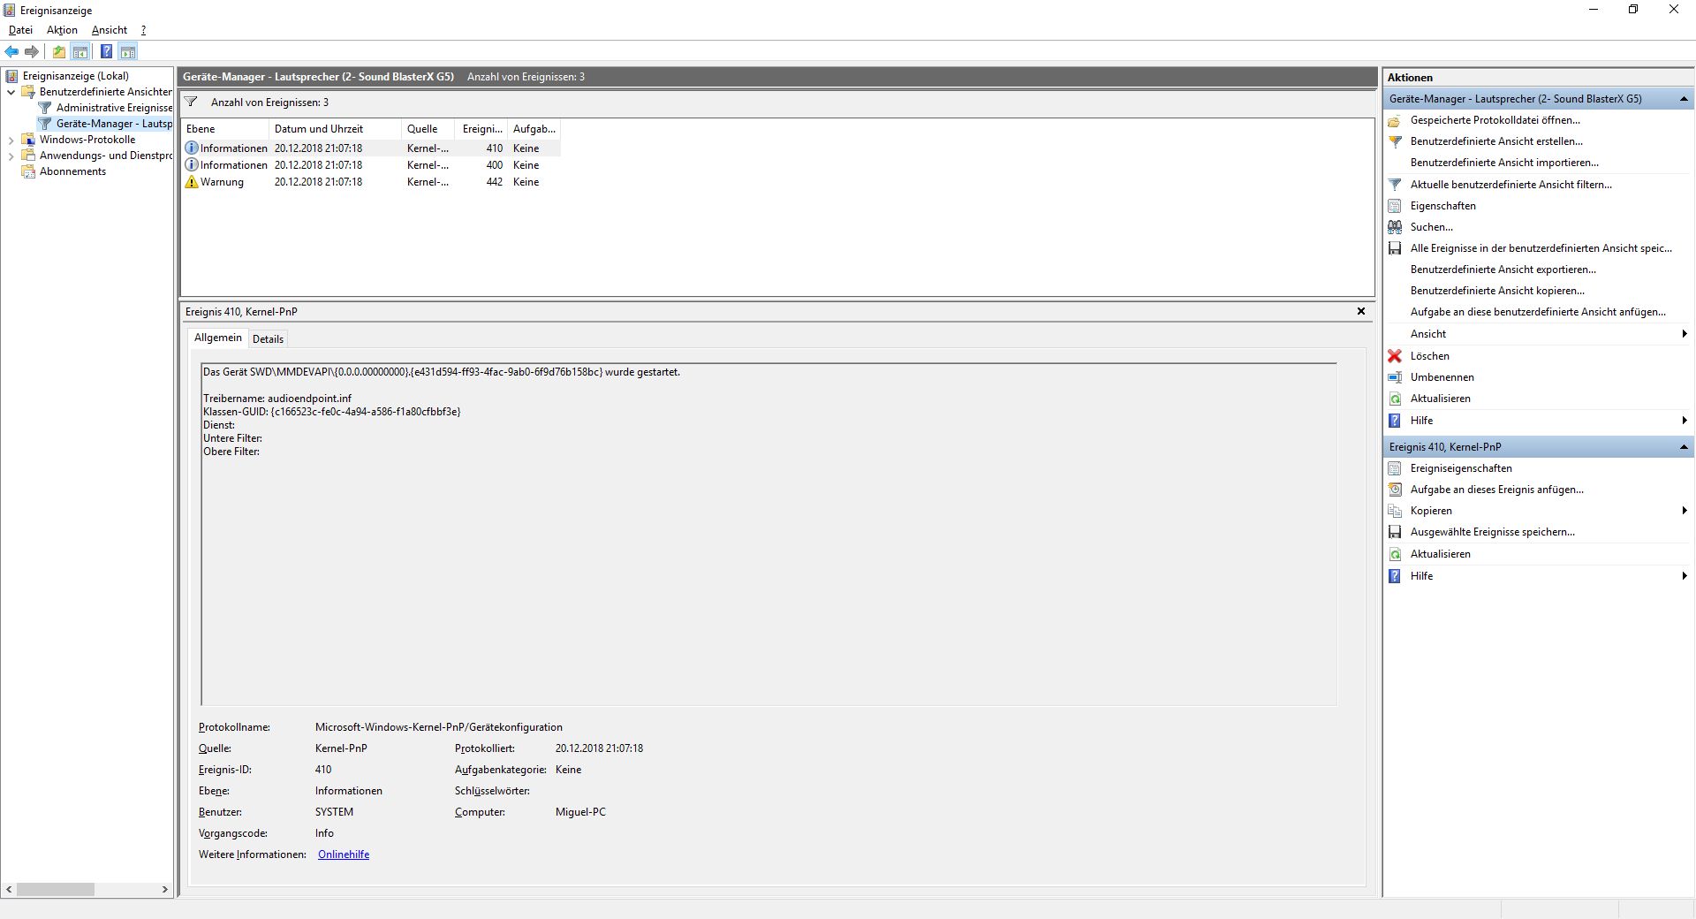Click Benutzerdefinierte Ansicht exportieren
Screen dimensions: 1696x919
click(1503, 270)
